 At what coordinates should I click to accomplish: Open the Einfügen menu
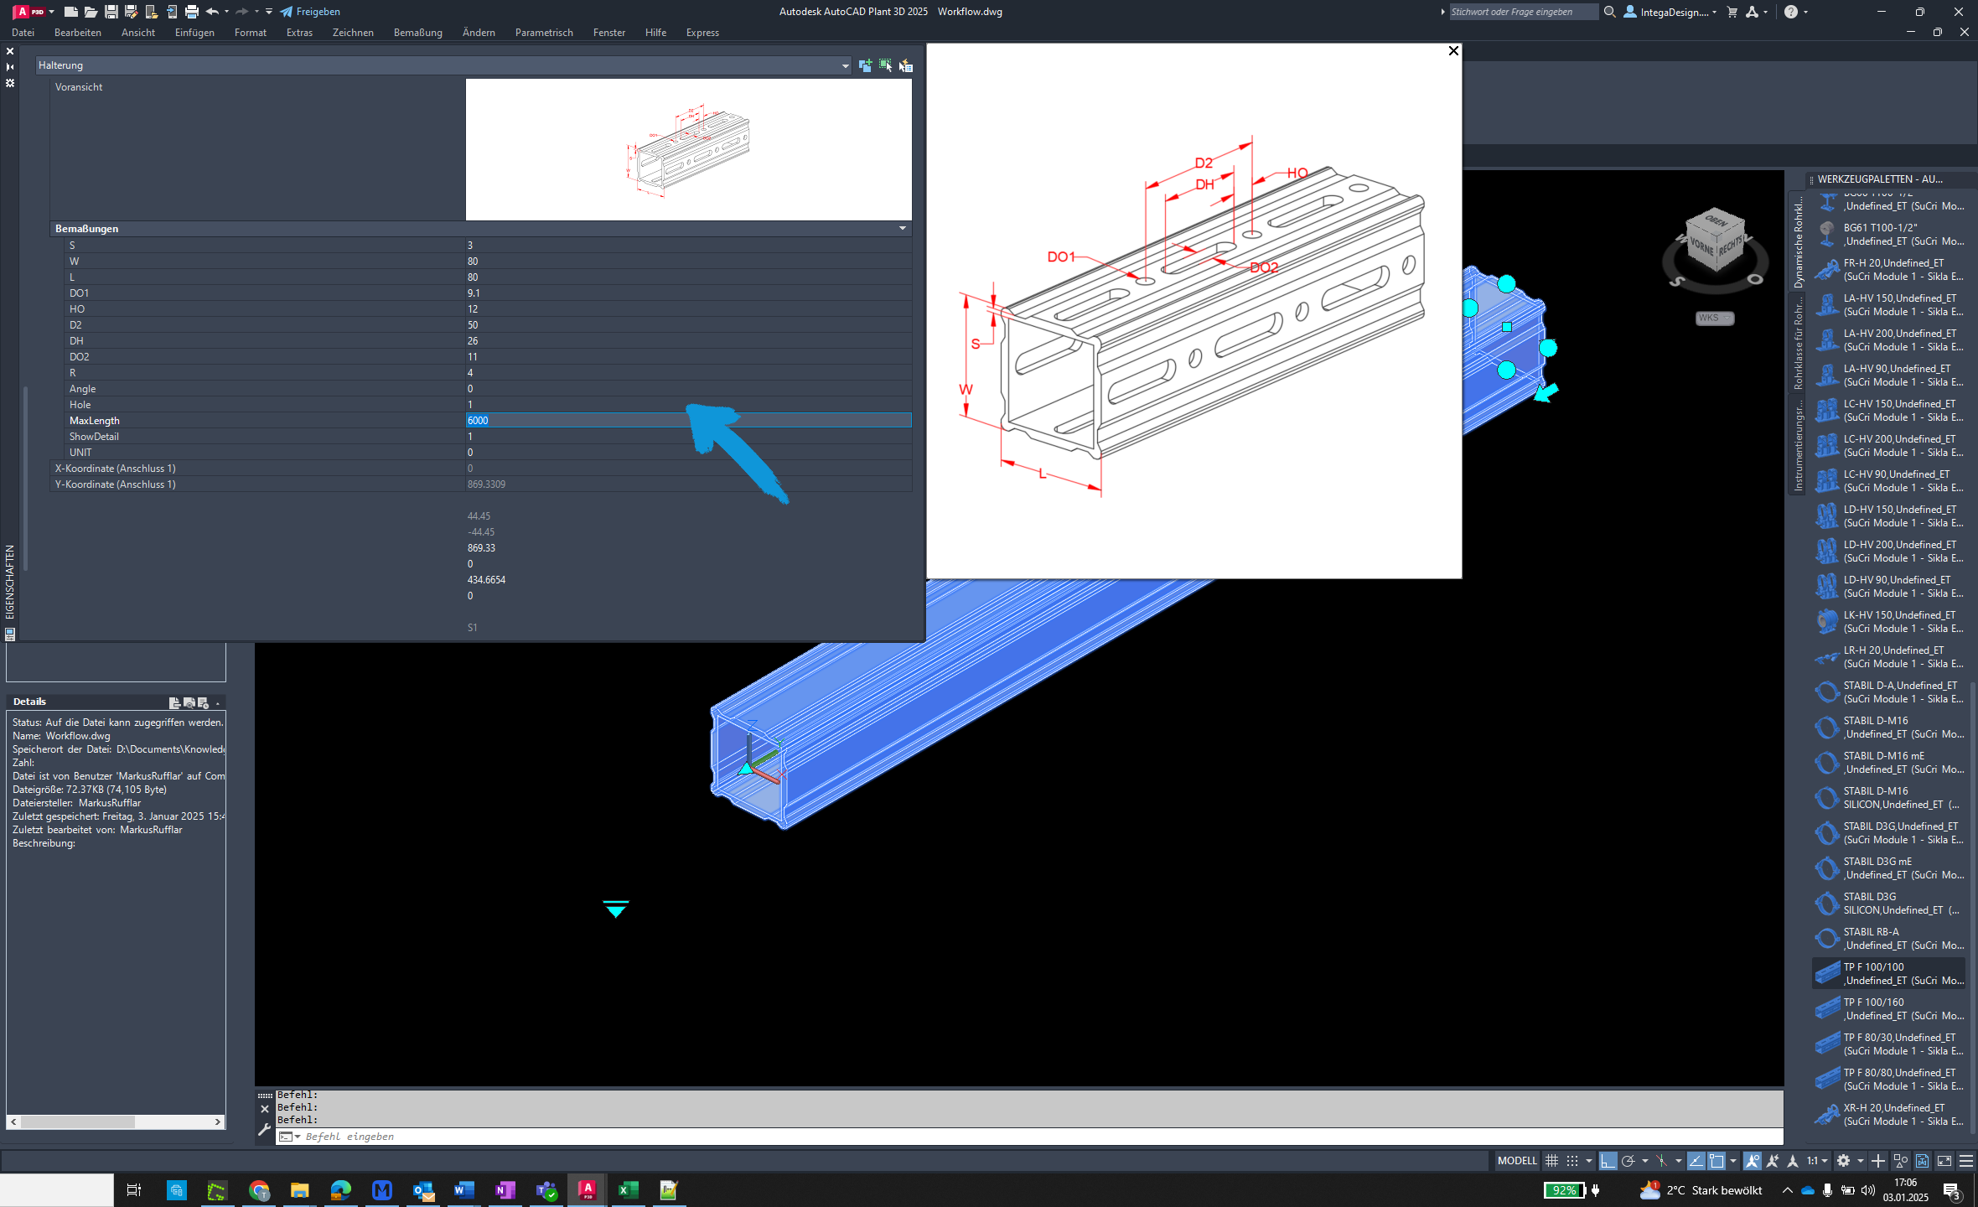pos(194,33)
